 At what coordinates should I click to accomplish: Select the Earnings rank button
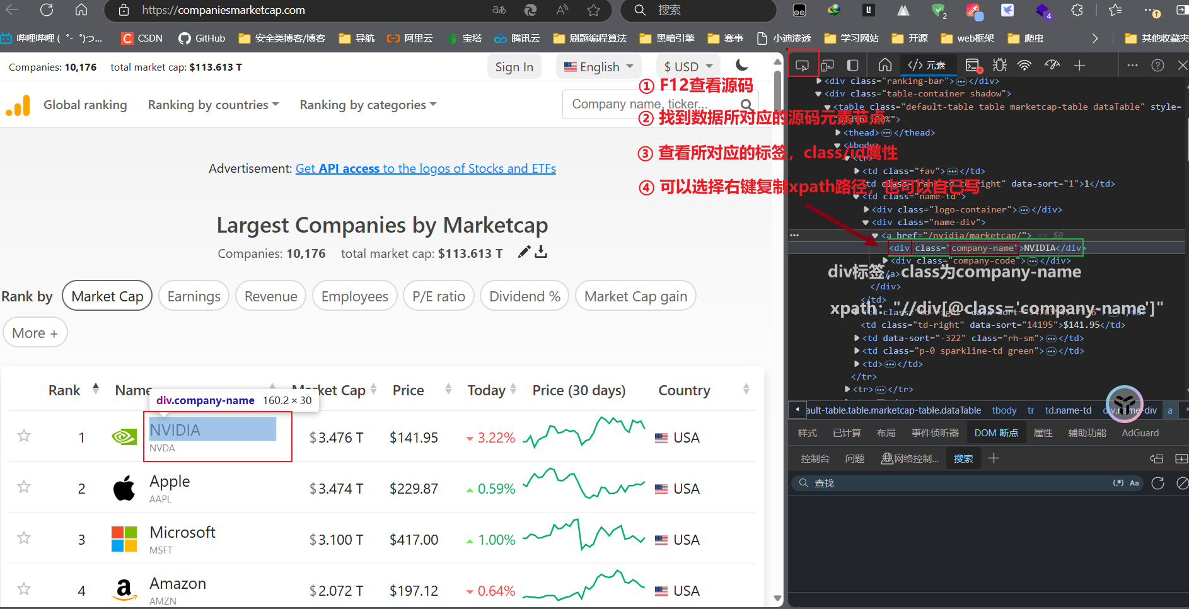[194, 296]
